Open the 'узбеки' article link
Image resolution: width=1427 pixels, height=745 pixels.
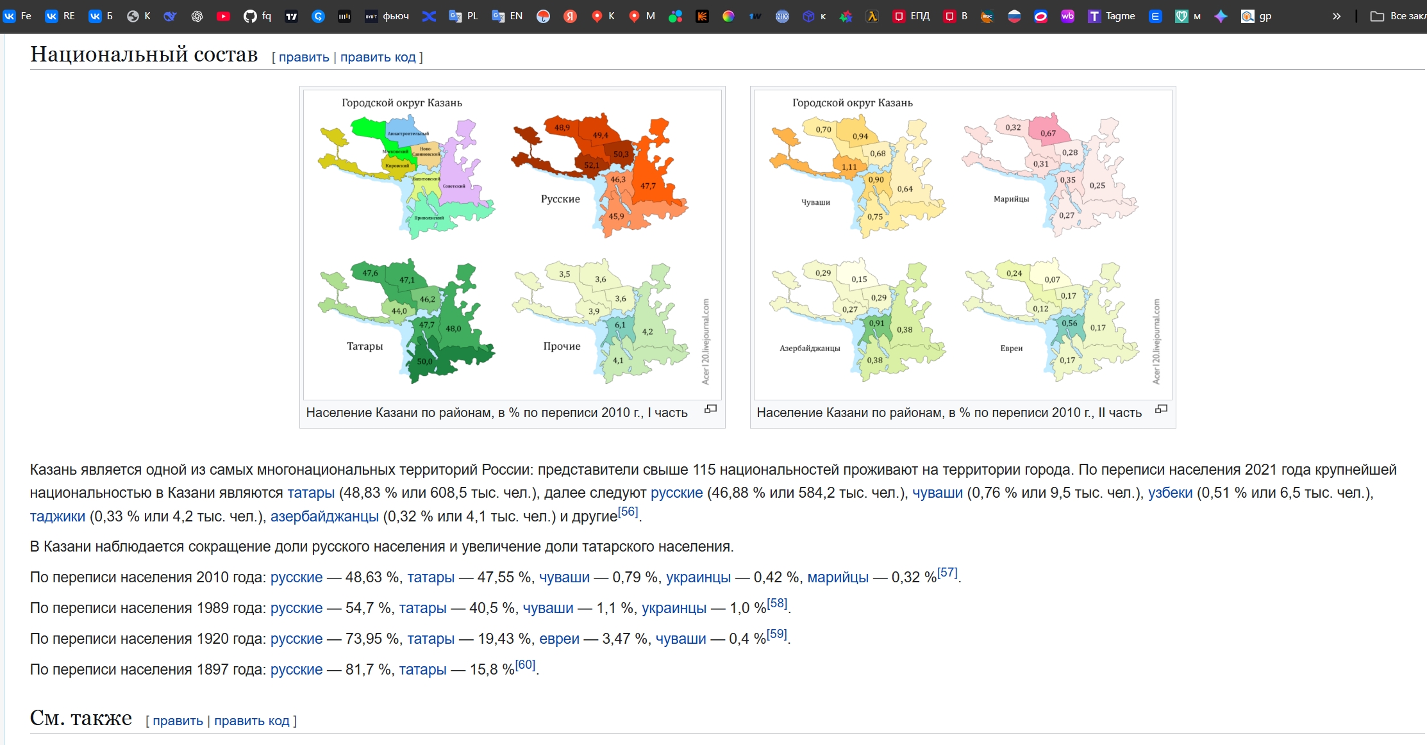(x=1170, y=493)
